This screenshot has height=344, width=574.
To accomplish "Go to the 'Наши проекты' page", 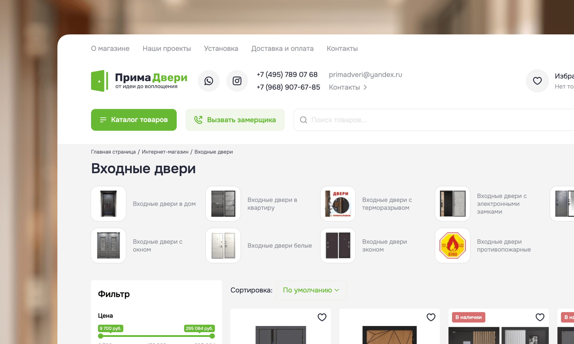I will point(166,48).
